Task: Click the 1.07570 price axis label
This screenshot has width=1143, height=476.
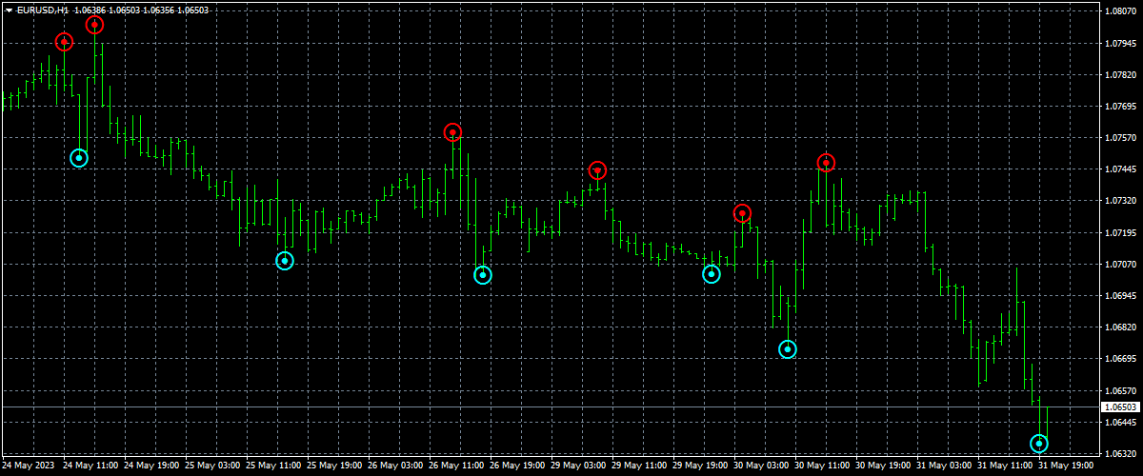Action: pyautogui.click(x=1121, y=138)
